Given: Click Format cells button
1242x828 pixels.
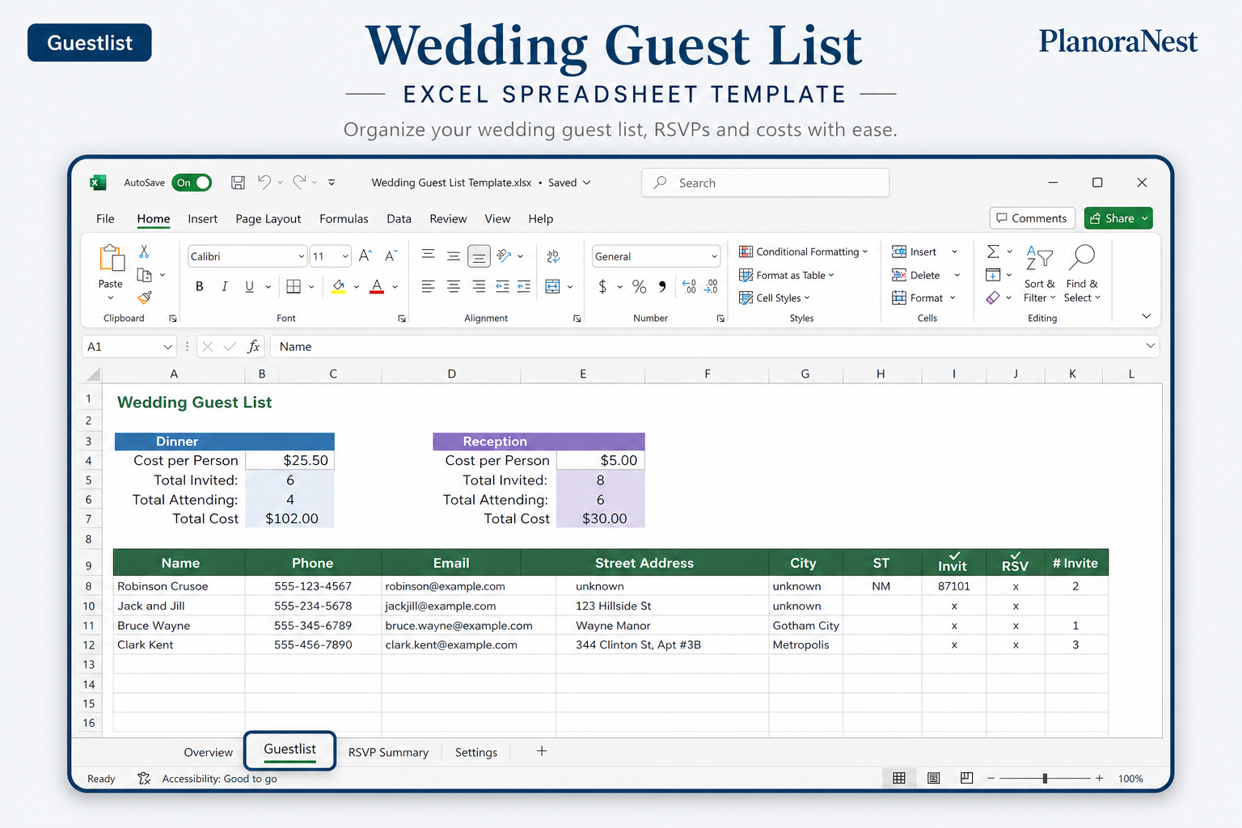Looking at the screenshot, I should [x=923, y=298].
